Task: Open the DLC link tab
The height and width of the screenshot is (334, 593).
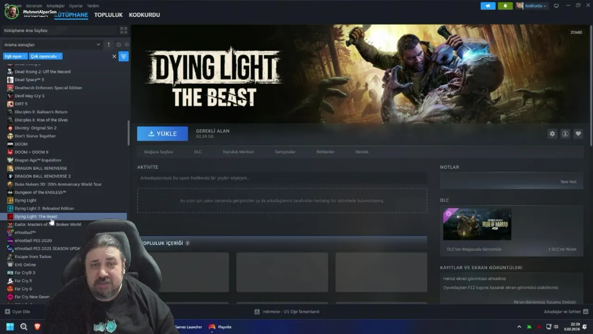Action: pos(198,152)
